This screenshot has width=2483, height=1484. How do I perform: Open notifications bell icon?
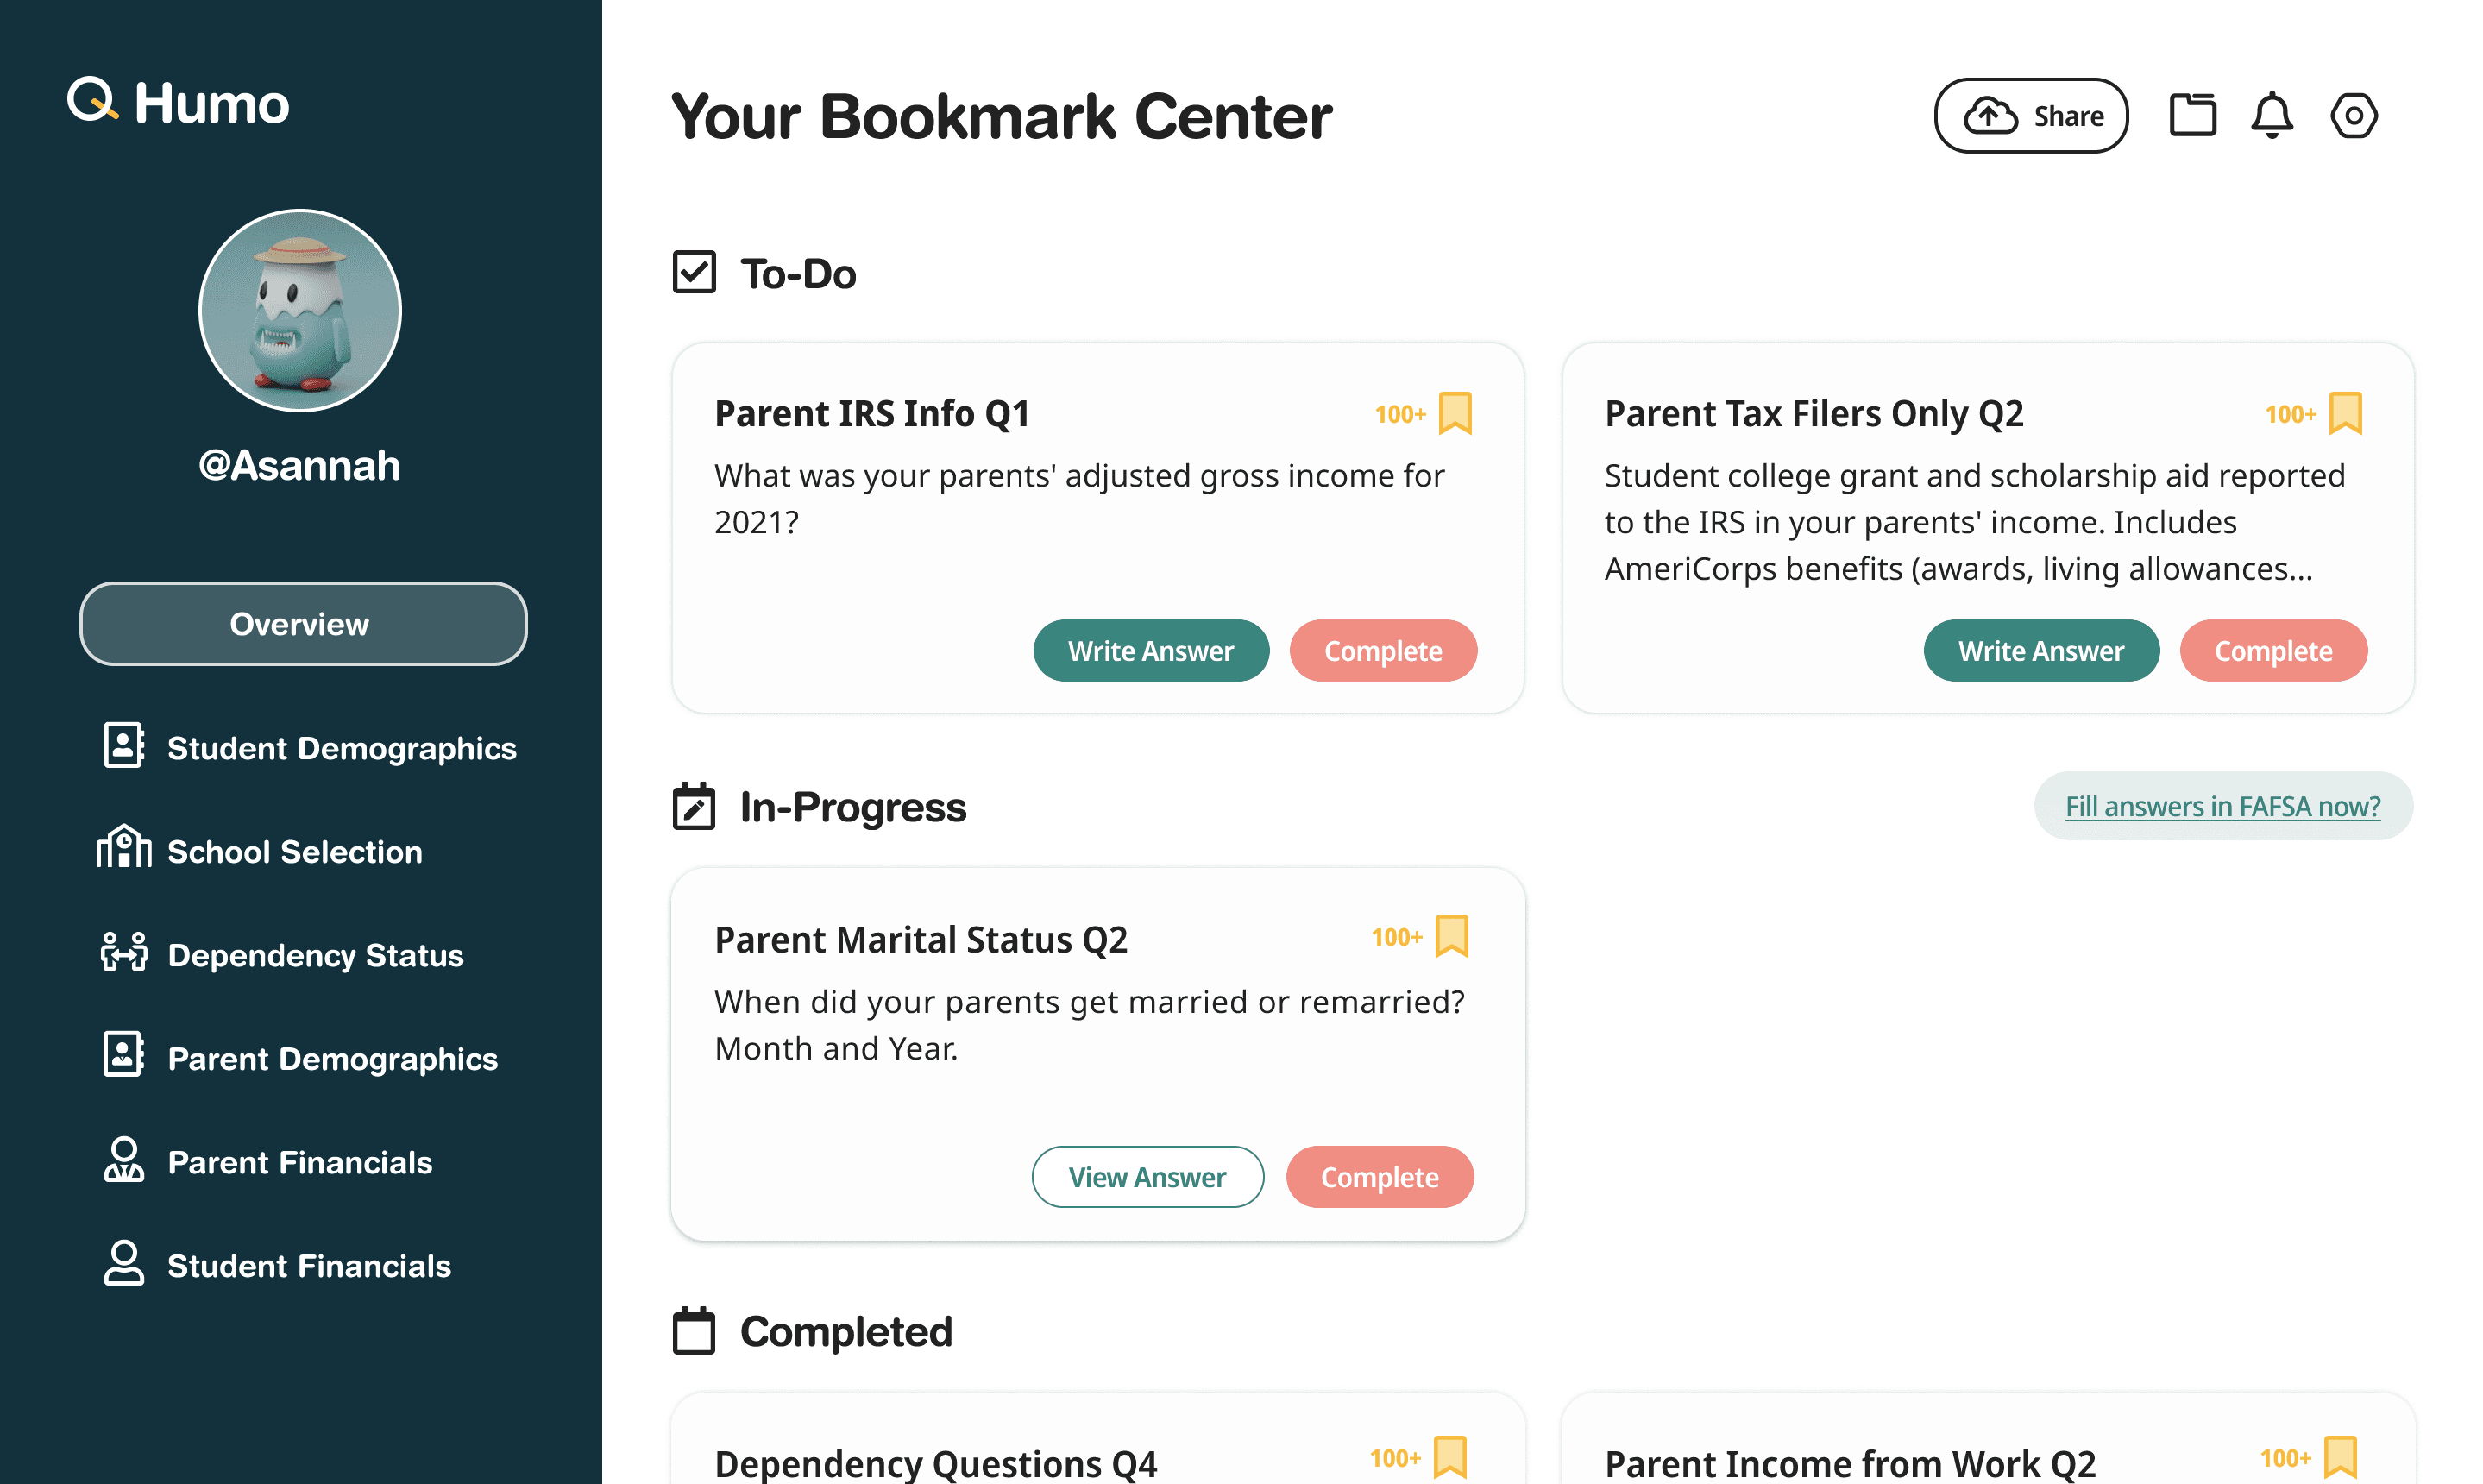(x=2272, y=115)
